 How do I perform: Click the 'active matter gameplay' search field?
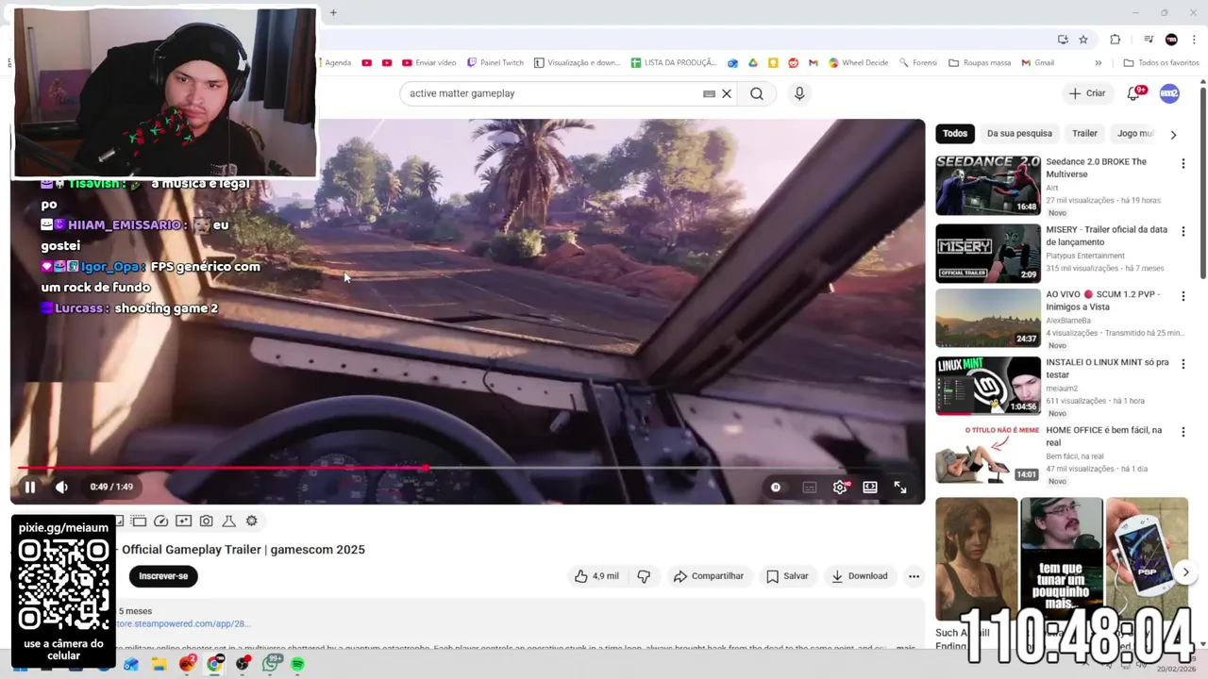[552, 93]
